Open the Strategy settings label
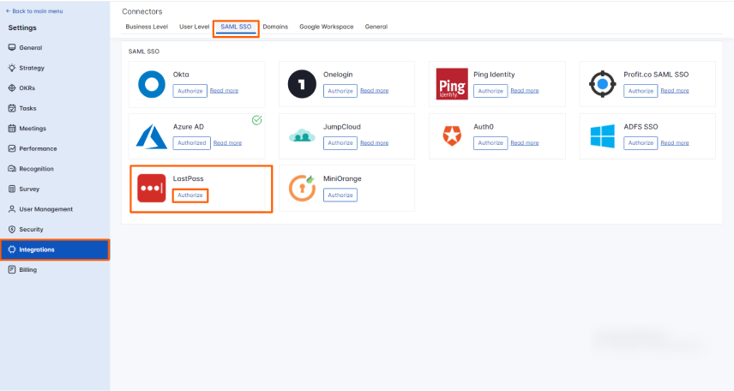The width and height of the screenshot is (734, 391). (32, 68)
